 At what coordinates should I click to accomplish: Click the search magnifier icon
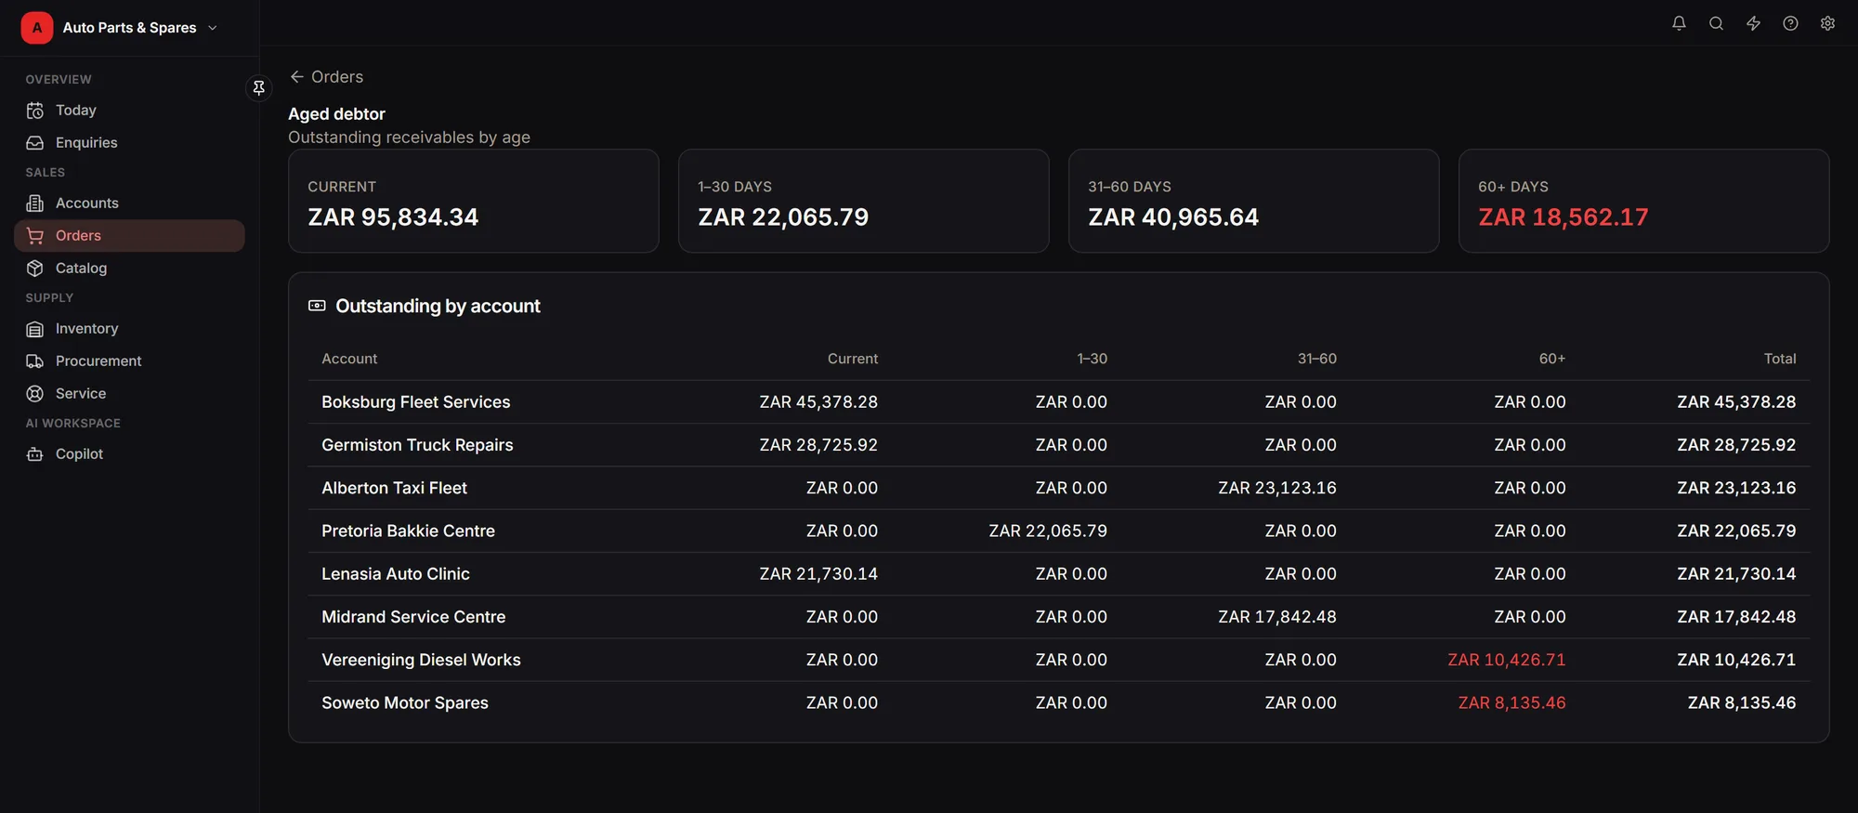click(1716, 23)
